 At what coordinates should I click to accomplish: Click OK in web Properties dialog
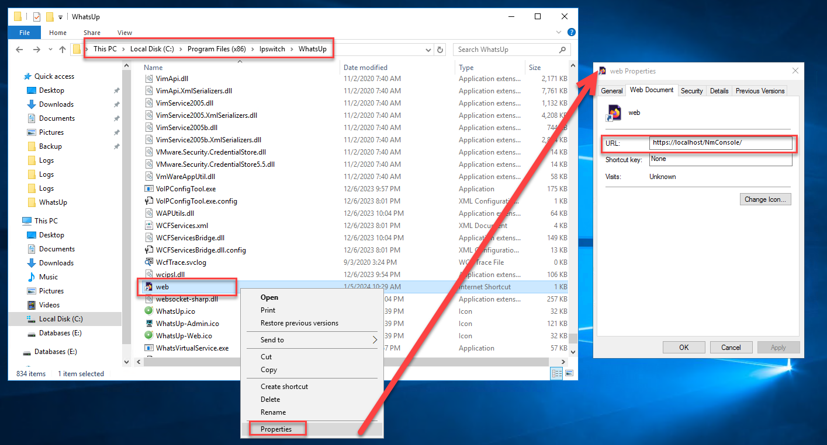tap(684, 347)
